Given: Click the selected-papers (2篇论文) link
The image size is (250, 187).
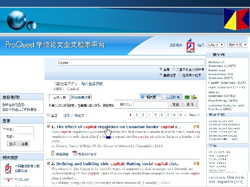Looking at the screenshot, I should (x=74, y=115).
